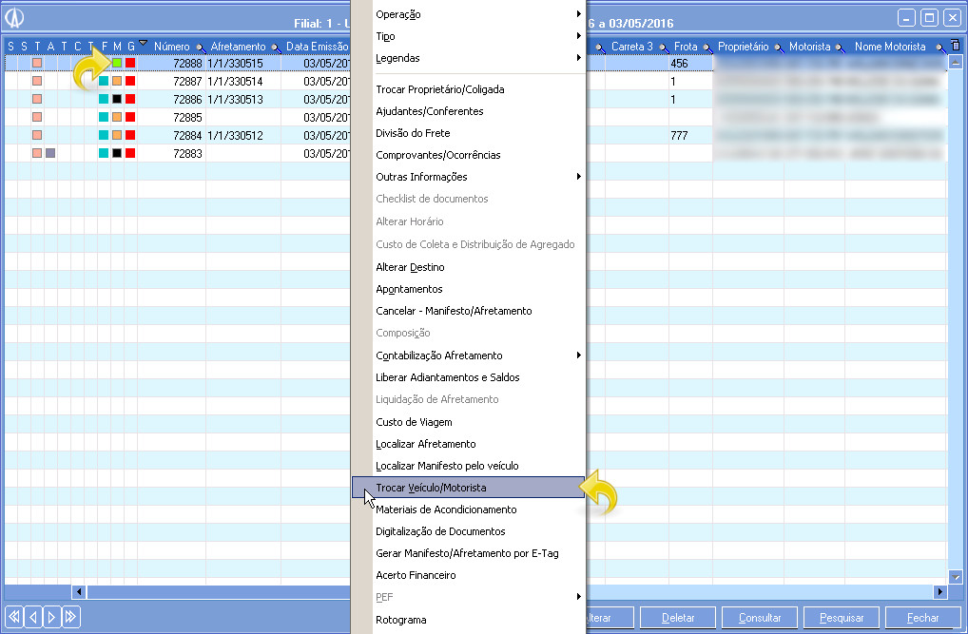Select Cancelar - Manifesto/Afretamento
This screenshot has height=634, width=968.
click(x=454, y=311)
